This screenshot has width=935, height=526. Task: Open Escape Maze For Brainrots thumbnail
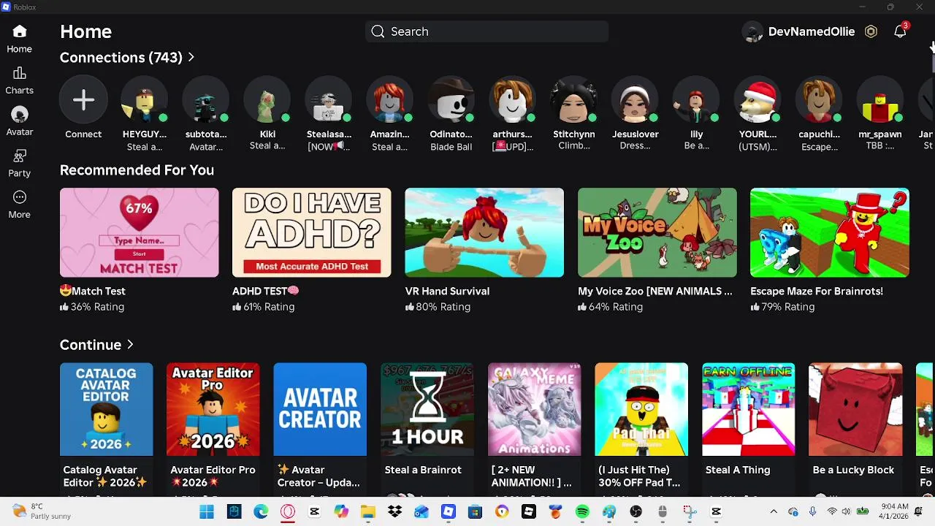(830, 233)
